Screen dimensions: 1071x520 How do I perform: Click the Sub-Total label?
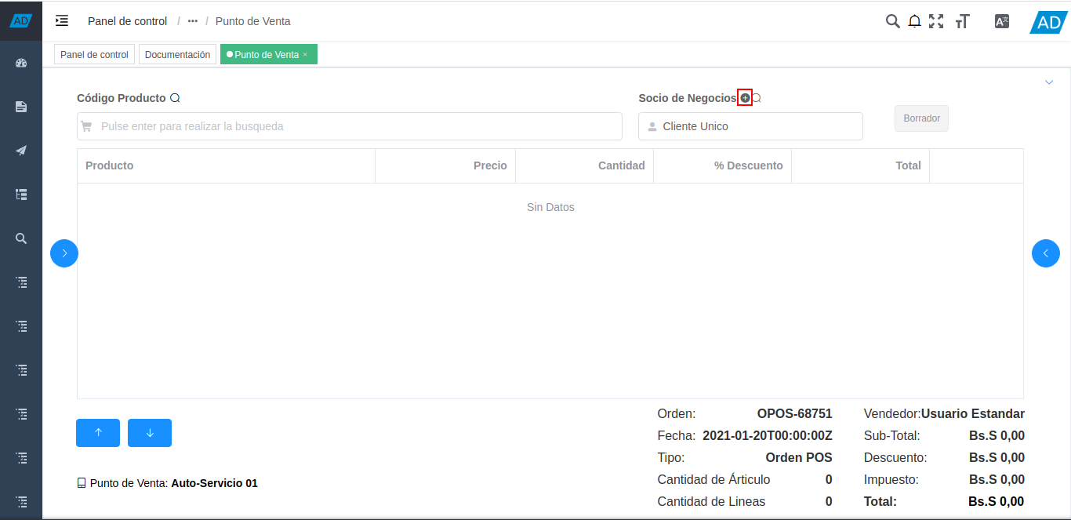(891, 435)
